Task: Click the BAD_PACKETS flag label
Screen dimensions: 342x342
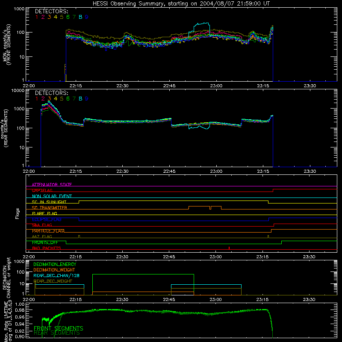Action: (47, 248)
